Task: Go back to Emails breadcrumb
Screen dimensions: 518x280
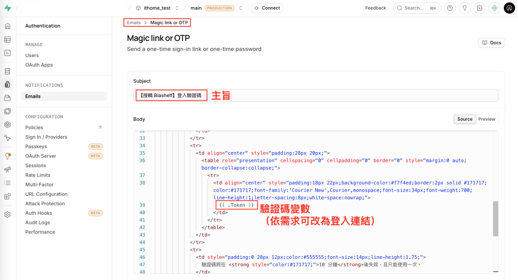Action: pyautogui.click(x=134, y=22)
